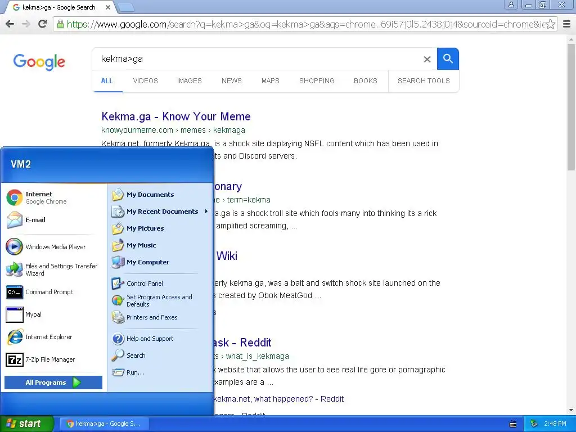Open 'kekma.net, what happened? - Reddit' link
This screenshot has width=576, height=432.
click(279, 399)
